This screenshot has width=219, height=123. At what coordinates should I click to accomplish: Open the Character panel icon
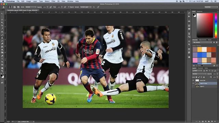point(189,41)
